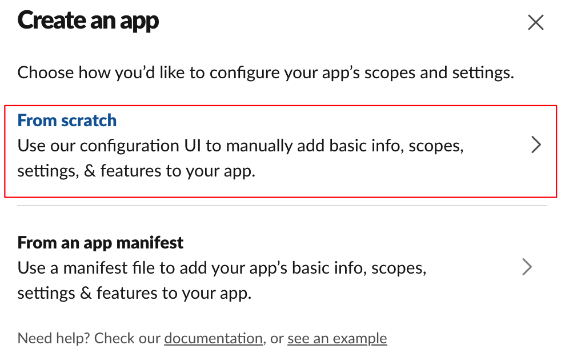Image resolution: width=569 pixels, height=361 pixels.
Task: Click the words 'manually add basic info, scopes,'
Action: point(344,146)
